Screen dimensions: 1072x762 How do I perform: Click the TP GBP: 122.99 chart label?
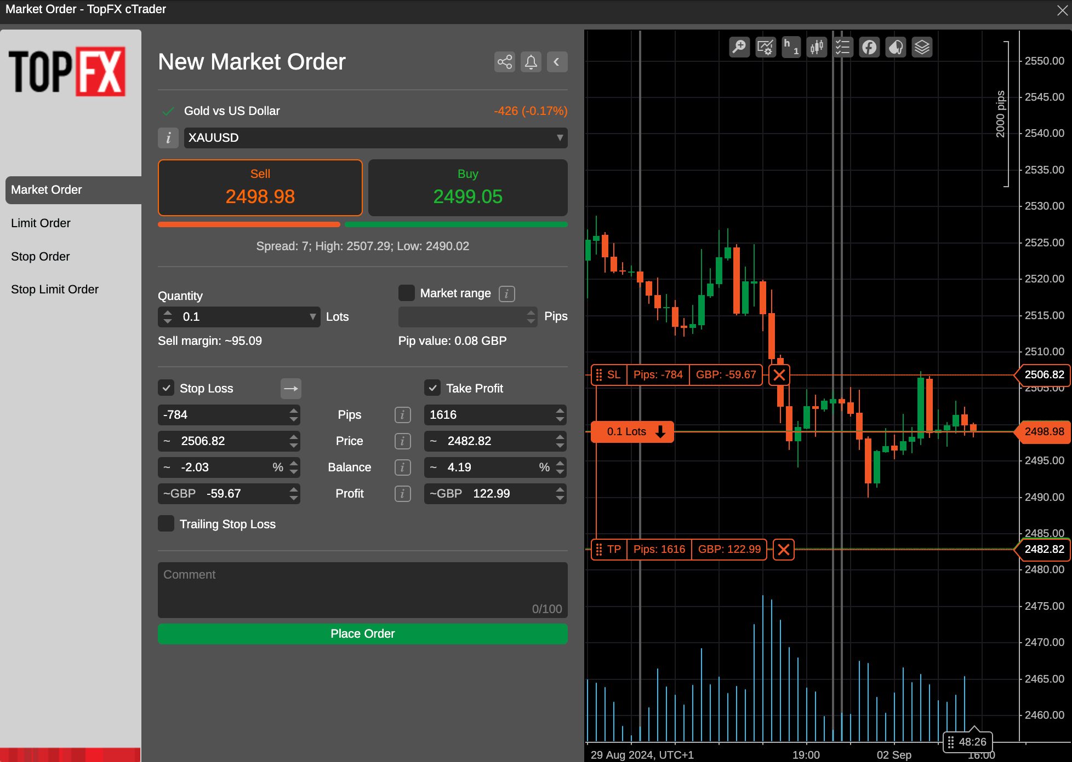click(x=729, y=550)
